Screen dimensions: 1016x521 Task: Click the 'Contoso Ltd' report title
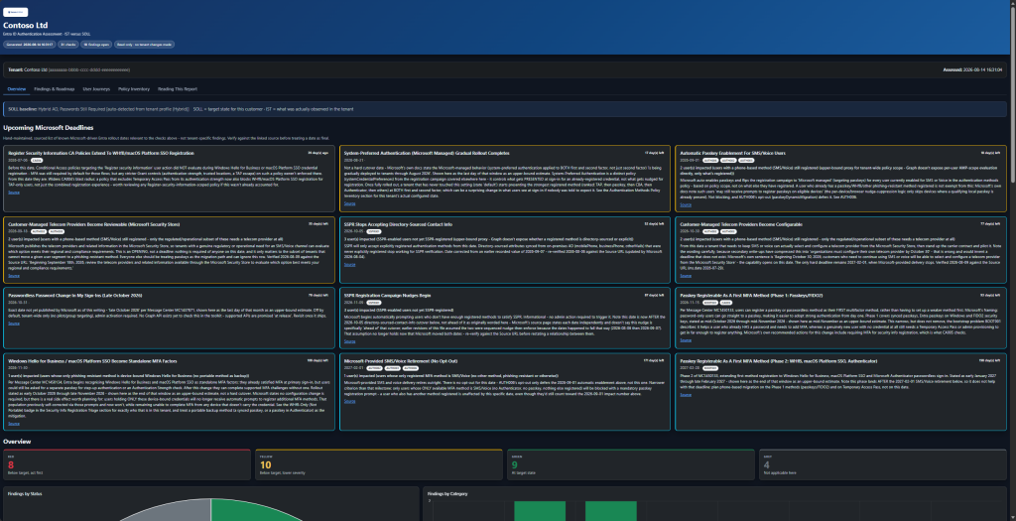click(x=25, y=25)
